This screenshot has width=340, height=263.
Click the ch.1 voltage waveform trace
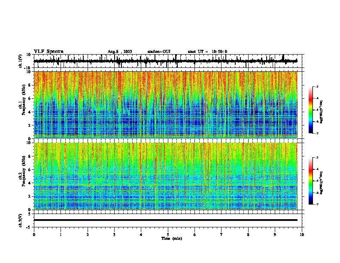click(165, 61)
